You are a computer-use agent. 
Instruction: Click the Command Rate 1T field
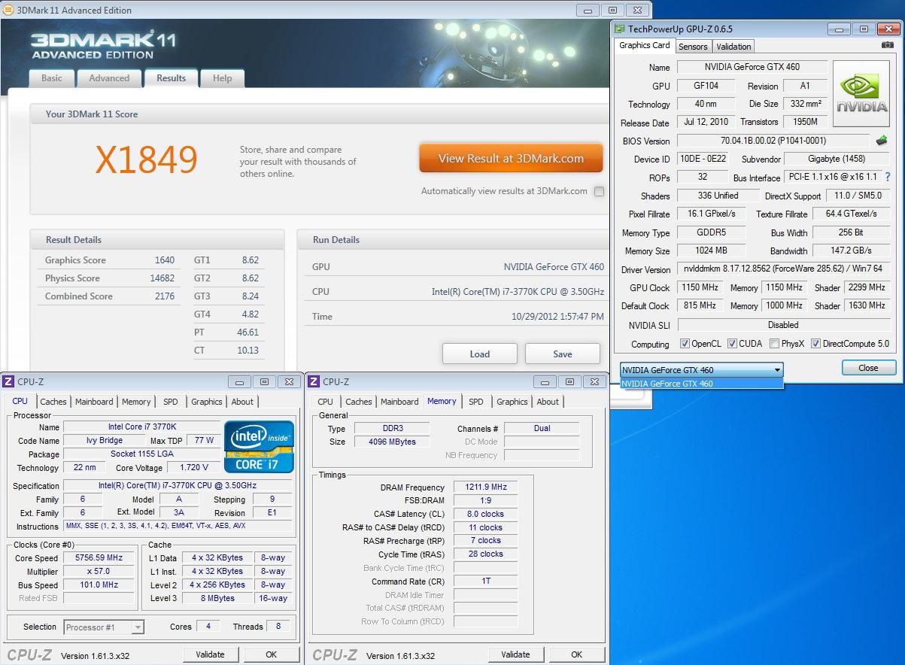[x=486, y=581]
